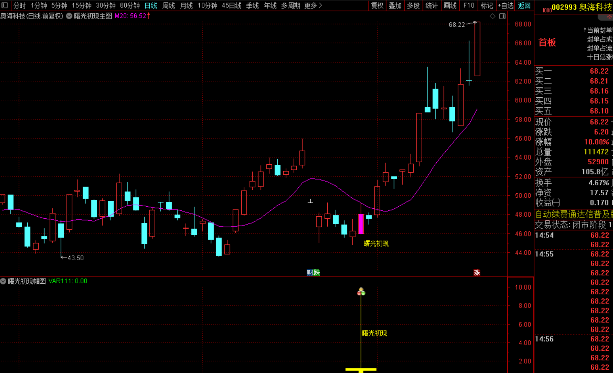Screen dimensions: 613x373
Task: Click the red 涨 marker at the chart bottom
Action: [477, 272]
